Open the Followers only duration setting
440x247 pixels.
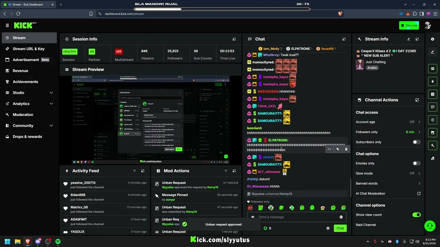388,132
